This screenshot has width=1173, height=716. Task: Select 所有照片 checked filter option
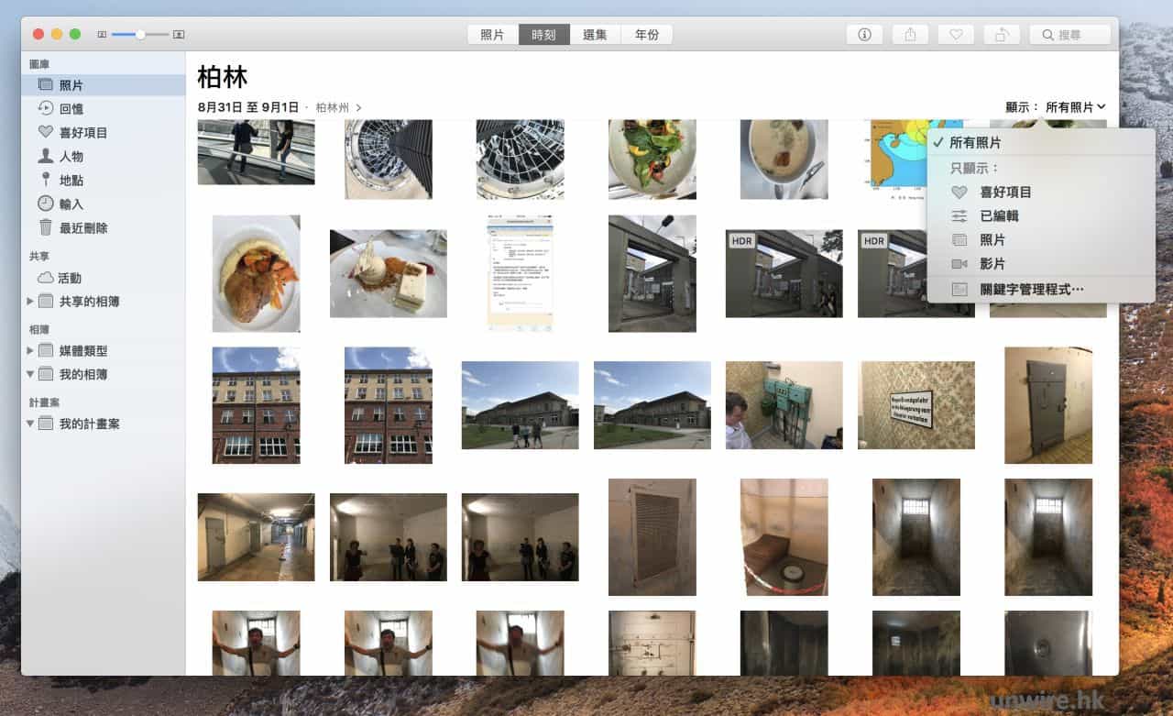coord(975,143)
